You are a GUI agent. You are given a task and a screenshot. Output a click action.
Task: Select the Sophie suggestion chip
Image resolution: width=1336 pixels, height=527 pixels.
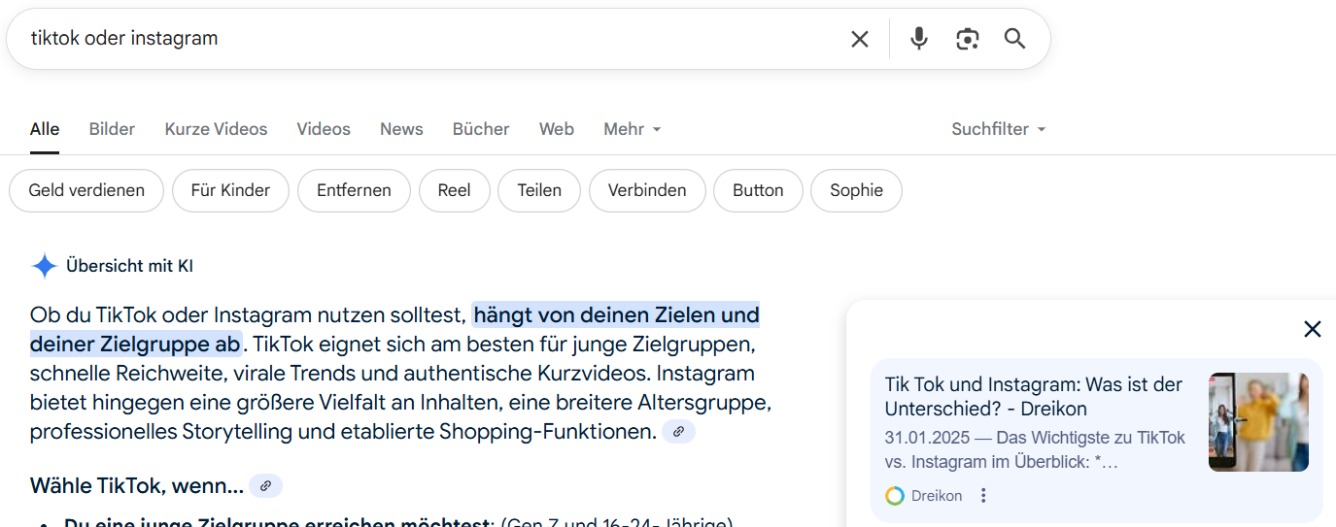[856, 190]
